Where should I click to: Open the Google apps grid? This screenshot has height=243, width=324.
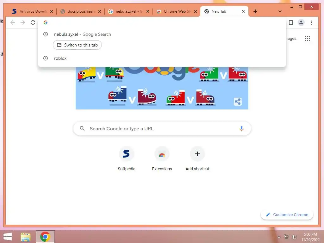point(308,39)
